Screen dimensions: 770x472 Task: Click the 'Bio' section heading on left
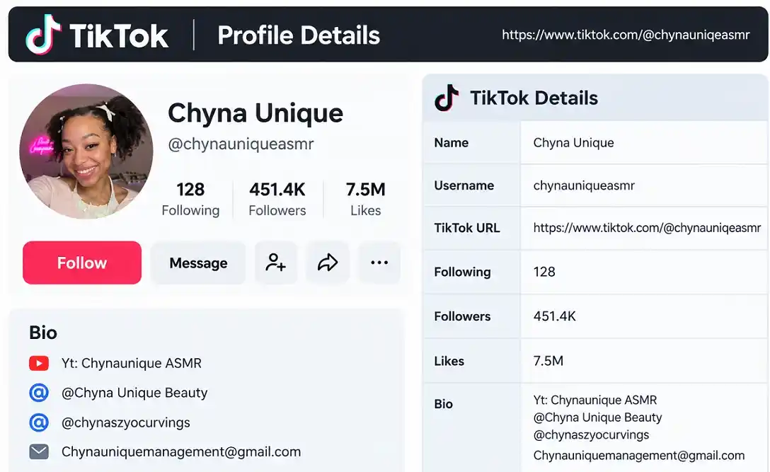pyautogui.click(x=43, y=333)
